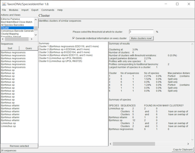Open the Import menu

(x=25, y=10)
